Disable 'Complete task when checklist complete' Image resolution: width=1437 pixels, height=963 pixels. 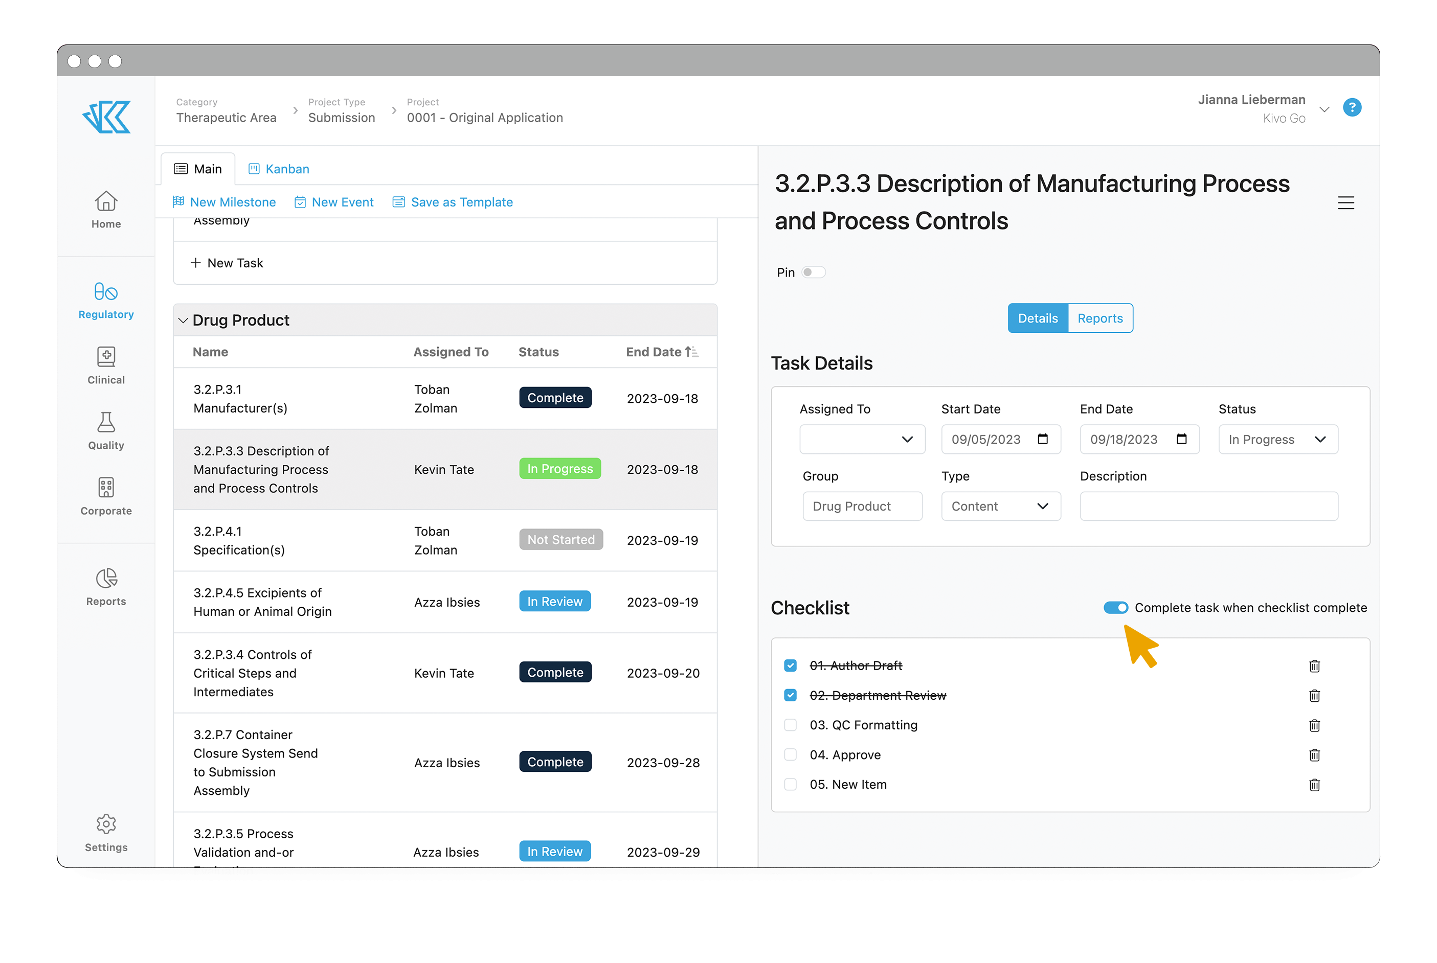point(1116,607)
